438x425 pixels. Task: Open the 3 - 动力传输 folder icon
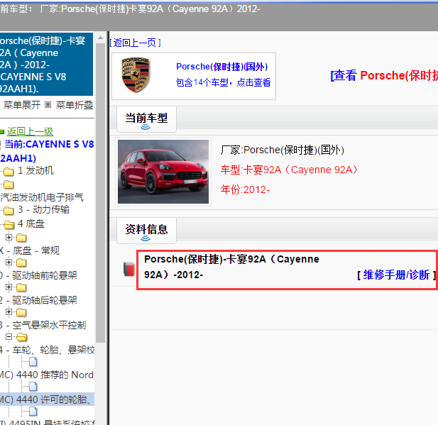9,211
